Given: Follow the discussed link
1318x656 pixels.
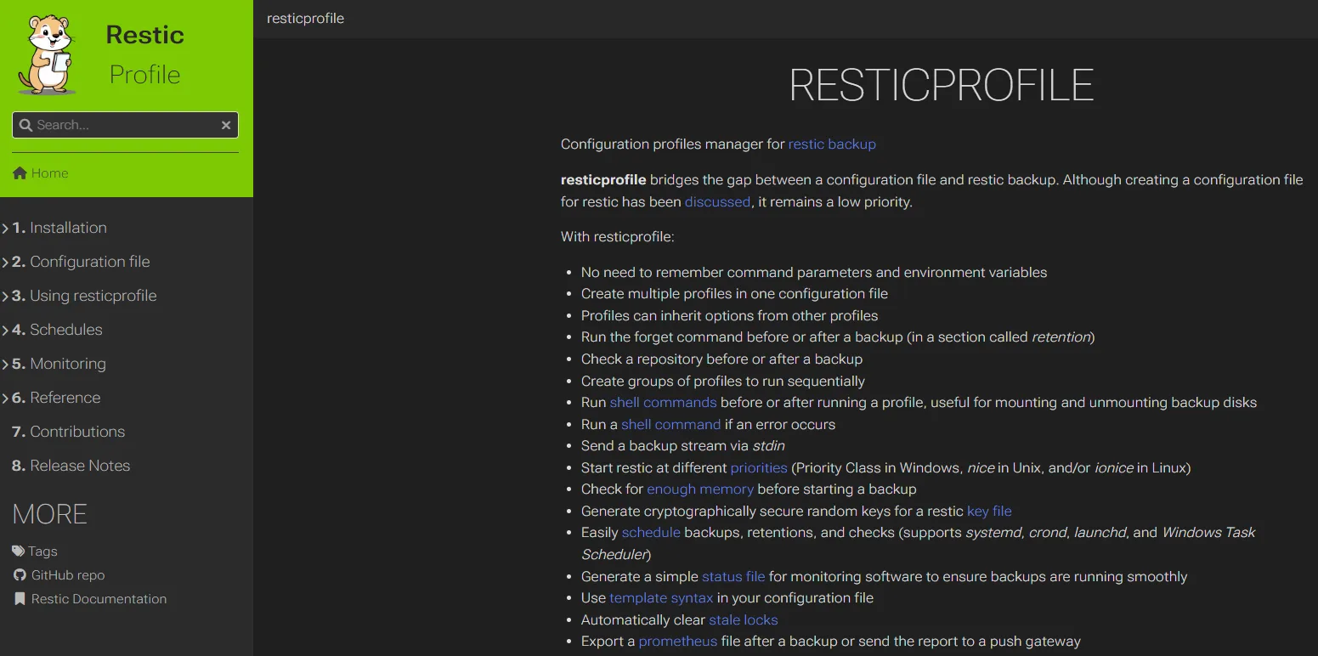Looking at the screenshot, I should tap(717, 202).
